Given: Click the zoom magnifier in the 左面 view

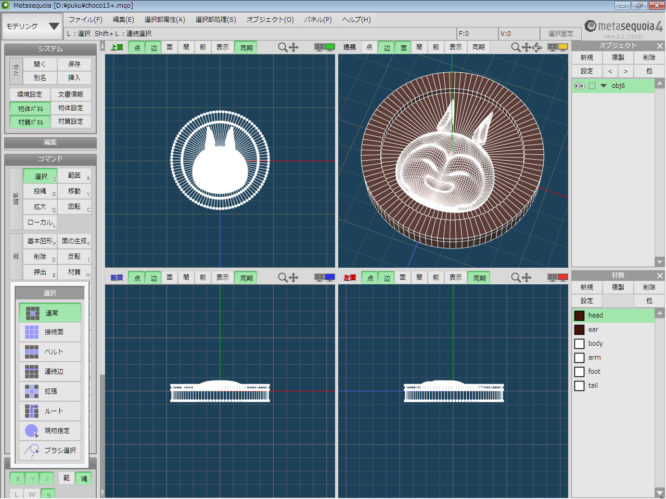Looking at the screenshot, I should coord(516,278).
